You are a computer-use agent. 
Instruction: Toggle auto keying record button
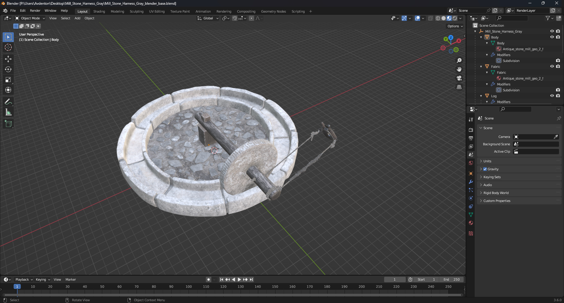(x=208, y=280)
